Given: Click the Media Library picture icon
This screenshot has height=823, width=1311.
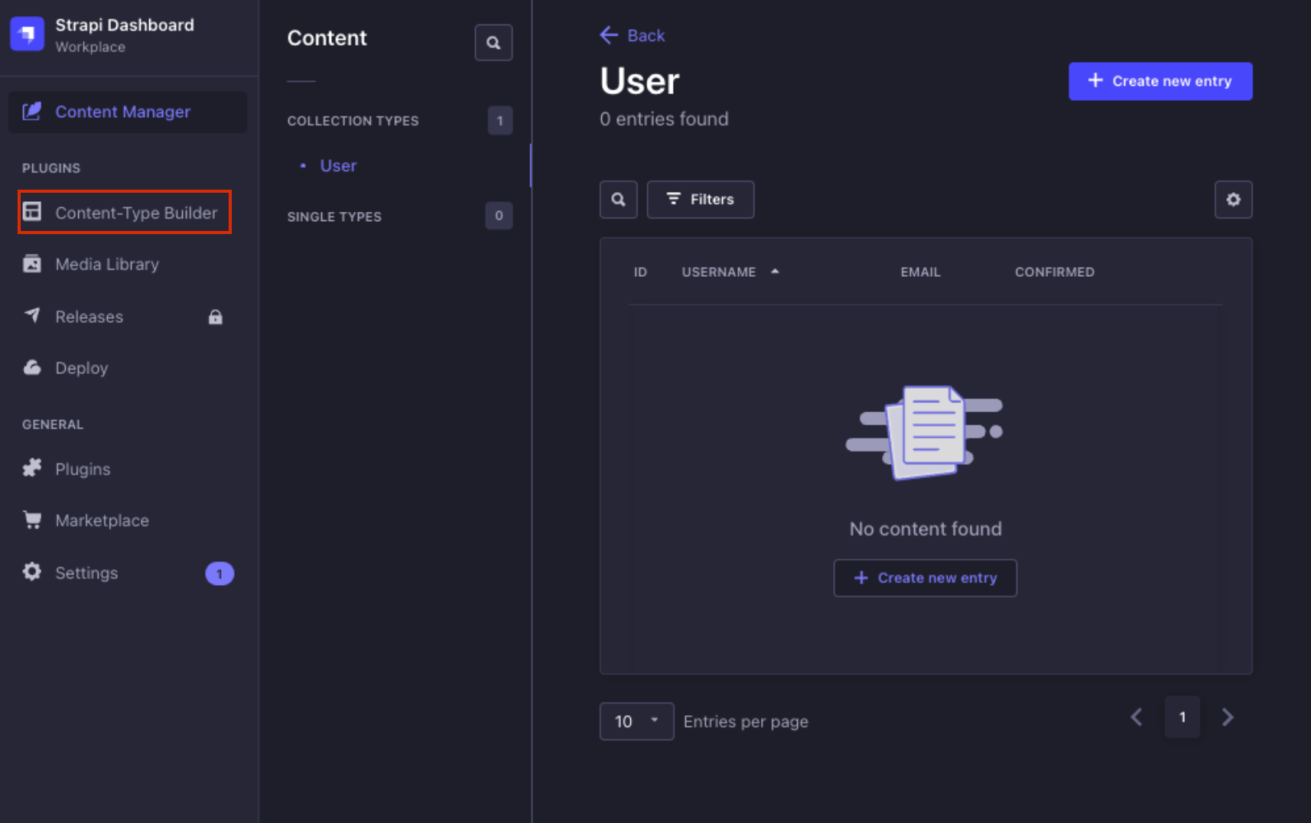Looking at the screenshot, I should (32, 264).
